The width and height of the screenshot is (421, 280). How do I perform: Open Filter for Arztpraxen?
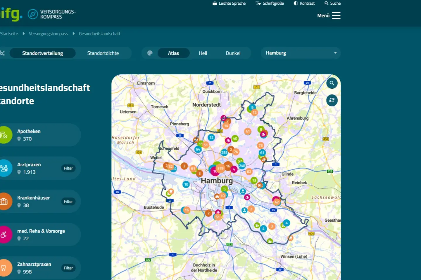coord(68,168)
